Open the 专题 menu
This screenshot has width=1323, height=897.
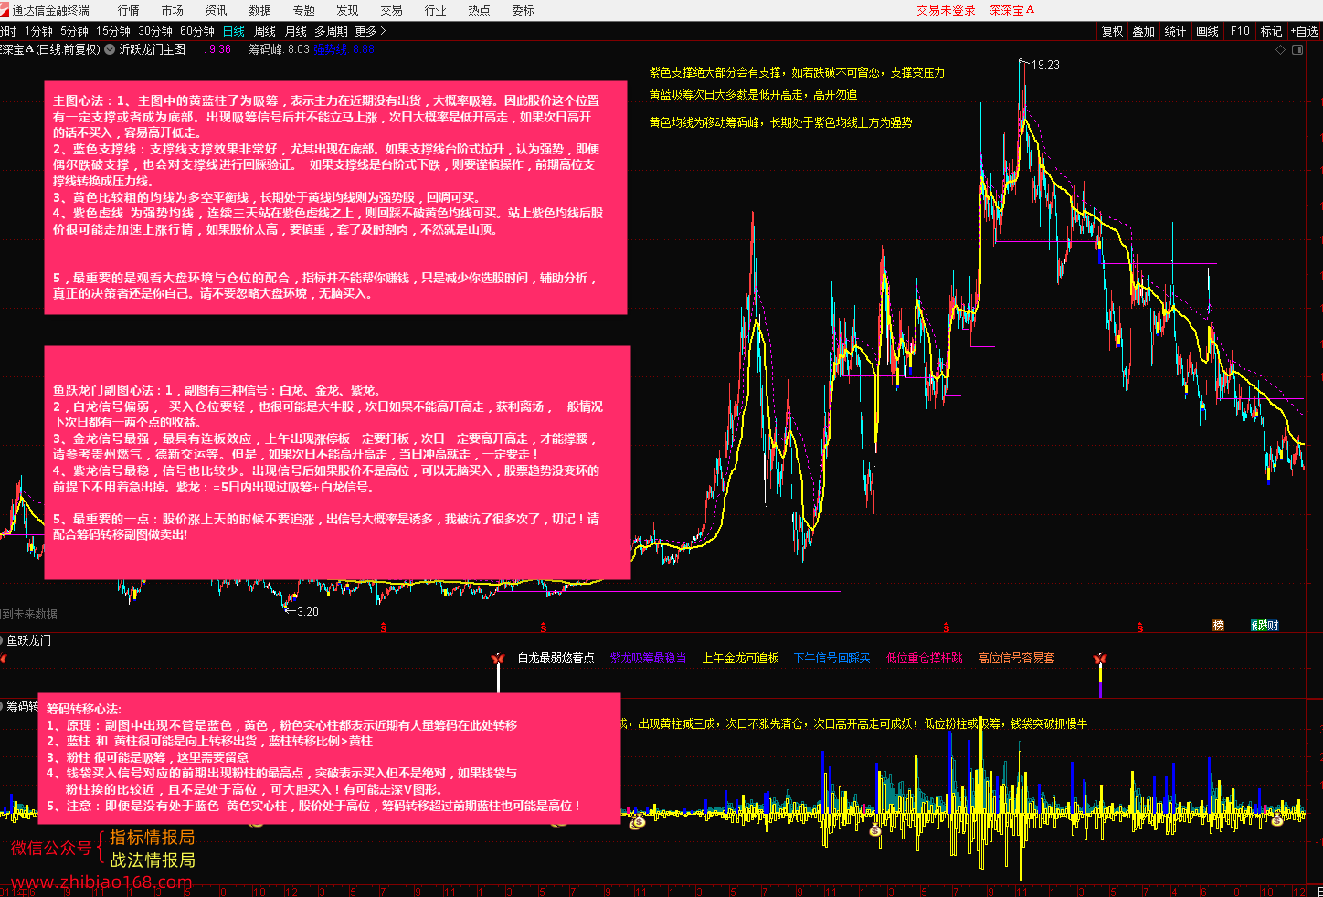click(x=304, y=10)
